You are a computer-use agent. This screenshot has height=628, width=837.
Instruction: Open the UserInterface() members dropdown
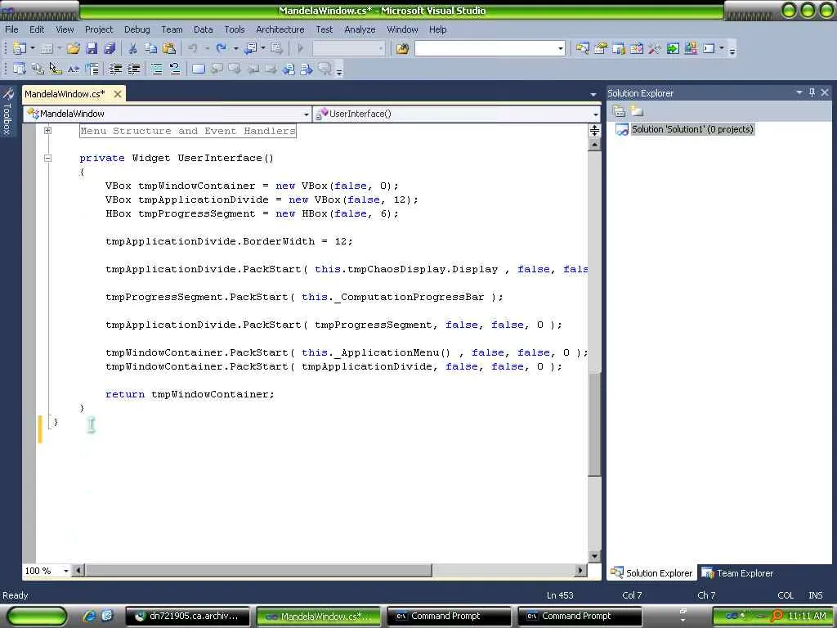click(x=595, y=114)
